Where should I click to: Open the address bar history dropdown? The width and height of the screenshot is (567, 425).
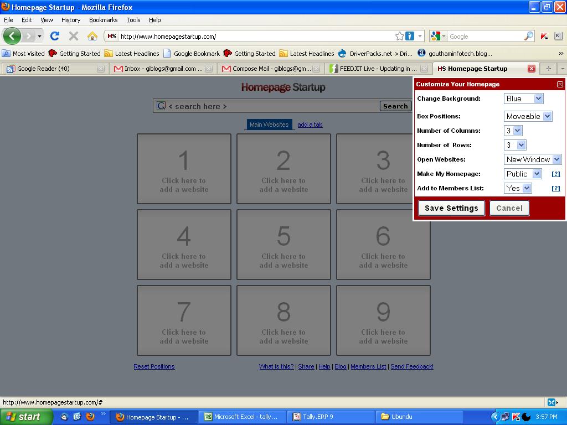tap(420, 36)
